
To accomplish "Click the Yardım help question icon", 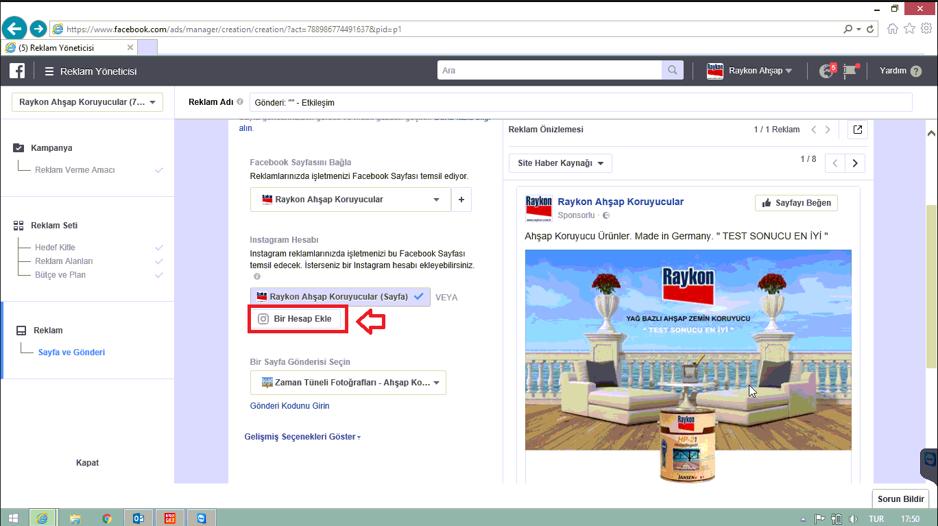I will [x=916, y=71].
